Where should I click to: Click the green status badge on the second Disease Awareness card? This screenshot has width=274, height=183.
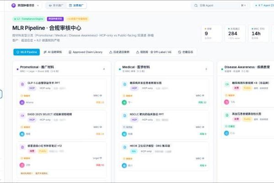point(230,126)
